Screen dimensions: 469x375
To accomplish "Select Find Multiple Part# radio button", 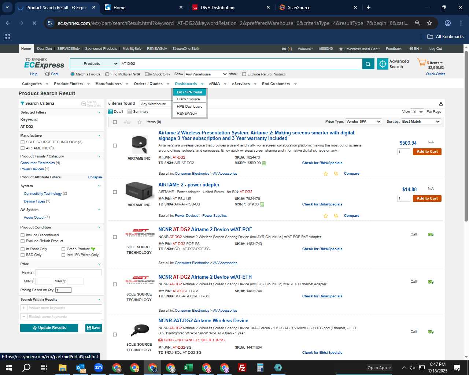I will point(107,74).
